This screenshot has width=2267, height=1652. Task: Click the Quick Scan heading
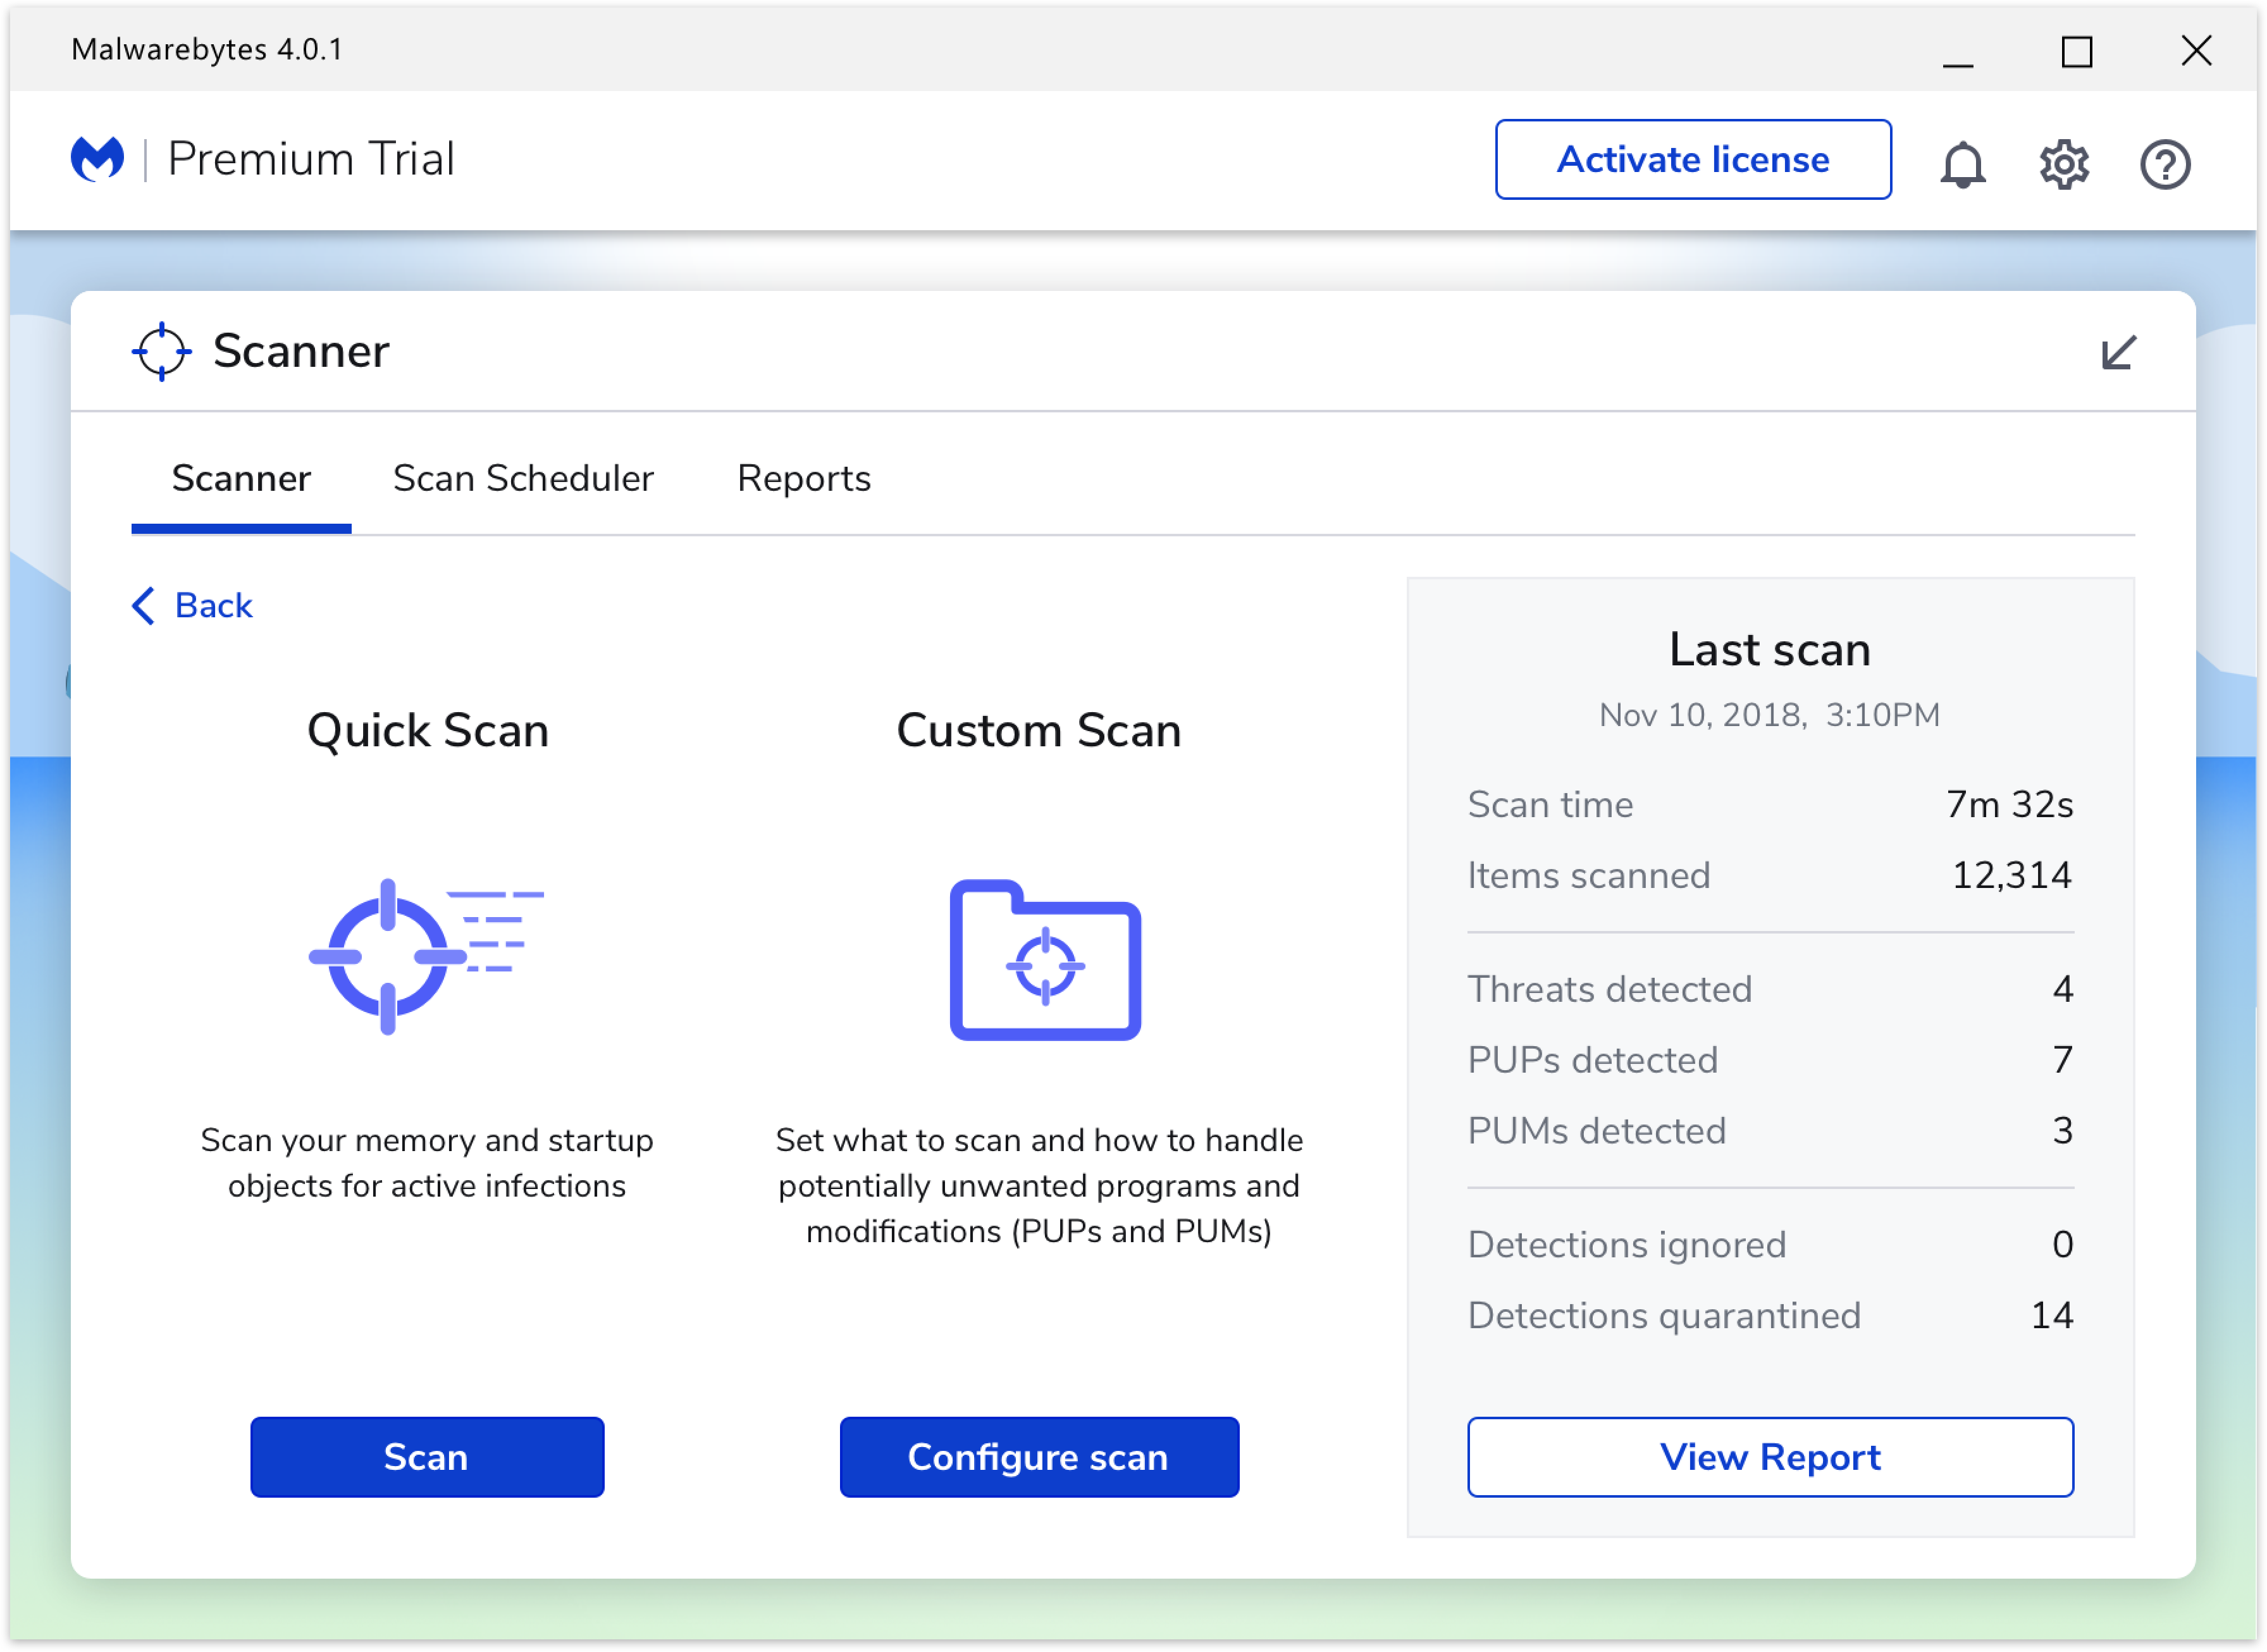[x=428, y=730]
